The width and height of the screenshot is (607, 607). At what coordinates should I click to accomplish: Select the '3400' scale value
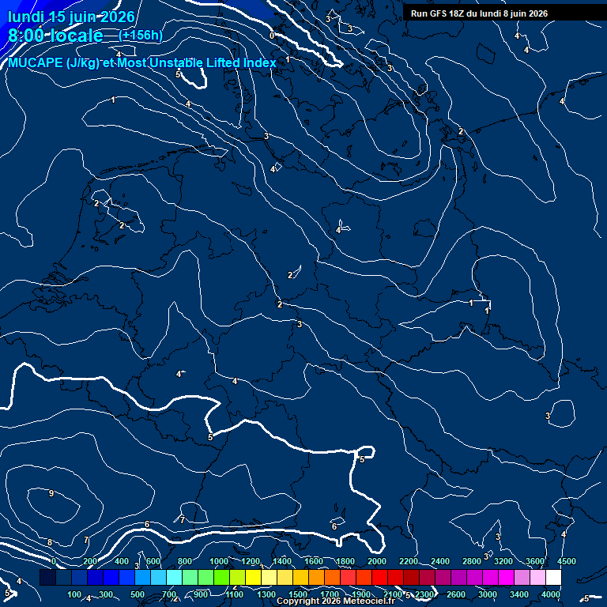point(518,594)
